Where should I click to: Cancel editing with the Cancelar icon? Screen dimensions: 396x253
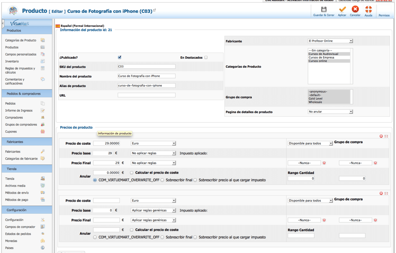(355, 9)
